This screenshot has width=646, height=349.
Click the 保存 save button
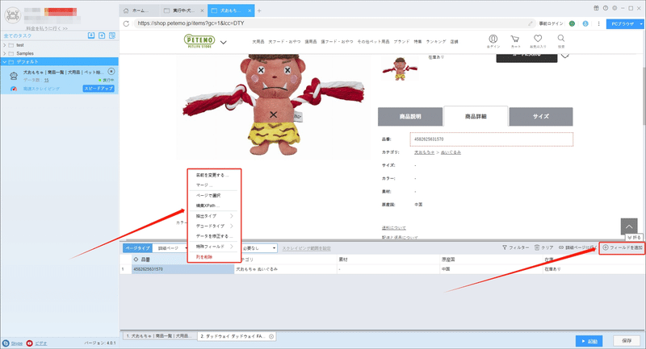pyautogui.click(x=627, y=341)
